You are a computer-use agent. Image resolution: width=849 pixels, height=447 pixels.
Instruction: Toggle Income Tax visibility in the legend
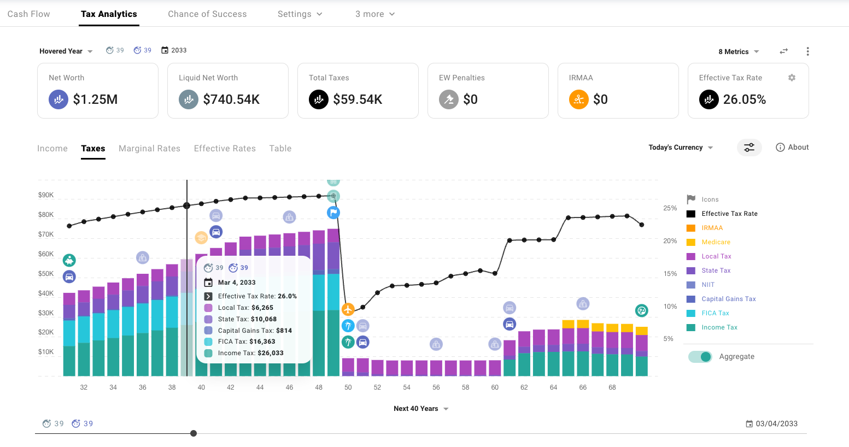click(719, 327)
